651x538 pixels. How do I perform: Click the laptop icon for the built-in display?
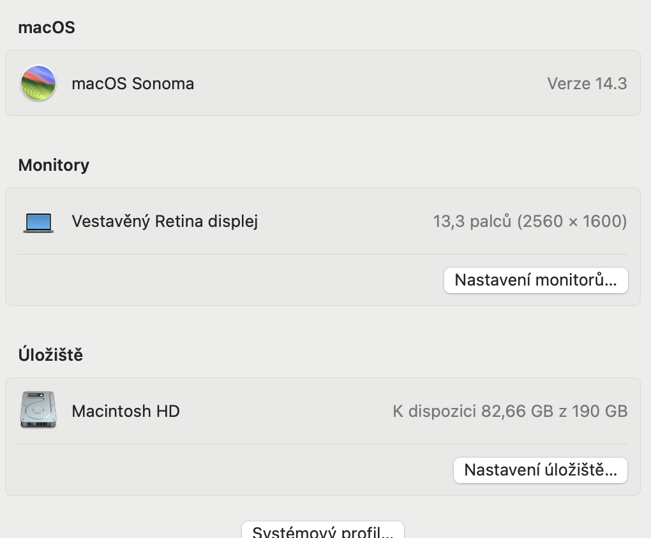click(x=38, y=222)
